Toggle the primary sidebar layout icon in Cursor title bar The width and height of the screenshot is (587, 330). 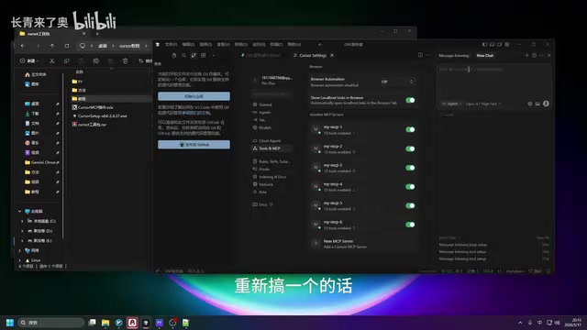[485, 44]
